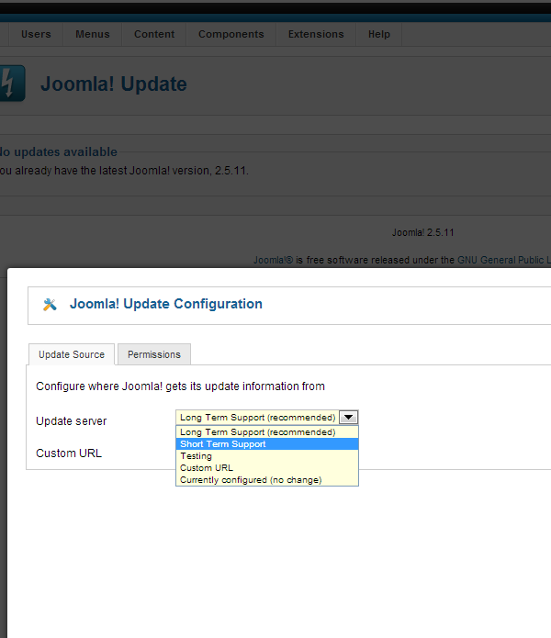
Task: Open the Help menu
Action: 379,34
